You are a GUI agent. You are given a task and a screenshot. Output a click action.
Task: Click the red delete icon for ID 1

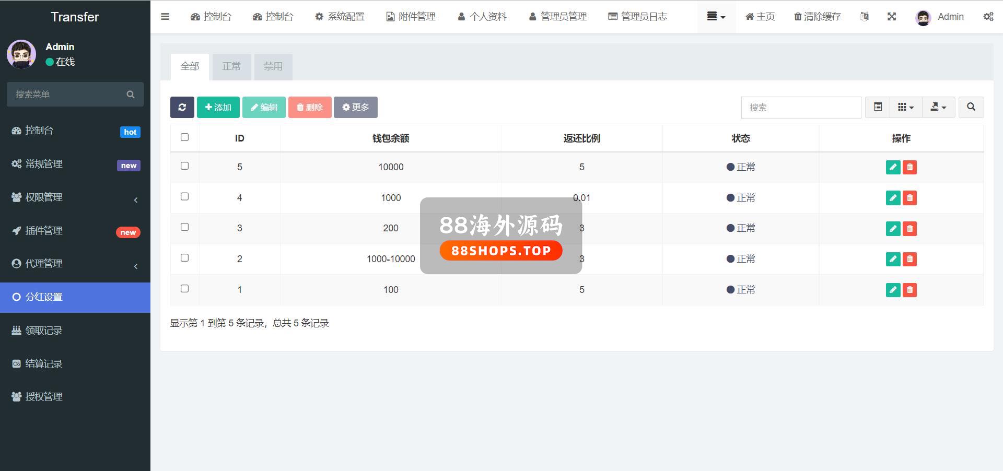tap(909, 290)
